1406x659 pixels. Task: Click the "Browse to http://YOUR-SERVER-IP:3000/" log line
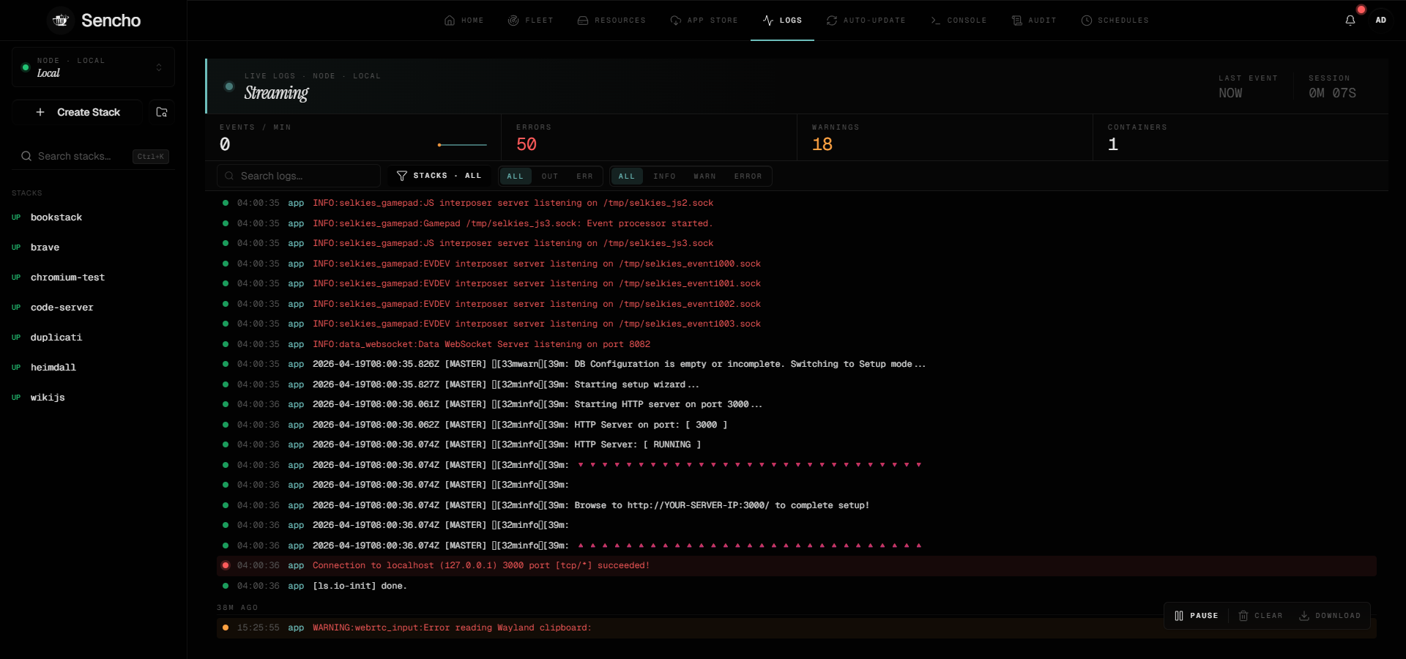tap(797, 505)
